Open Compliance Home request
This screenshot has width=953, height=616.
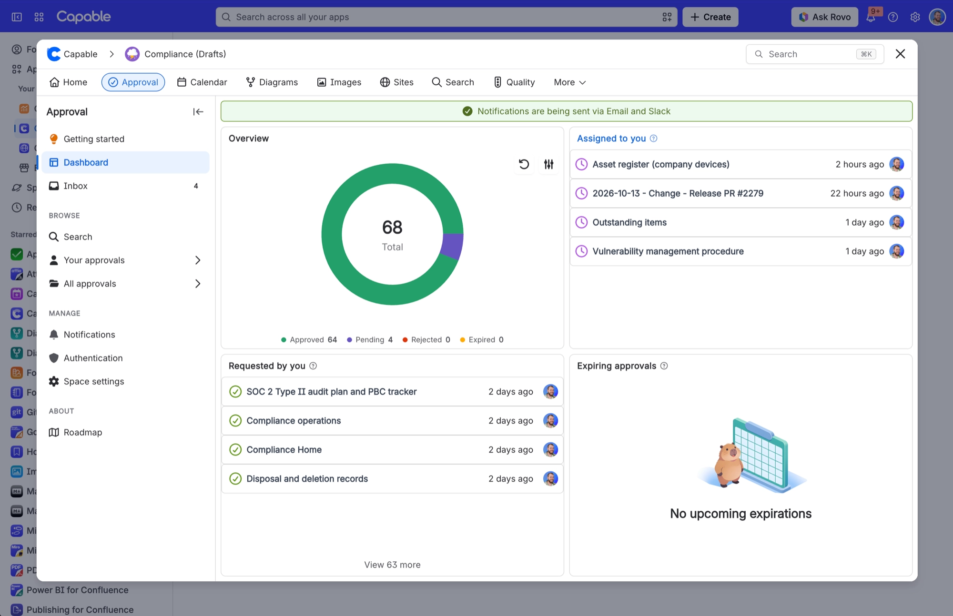pyautogui.click(x=392, y=450)
